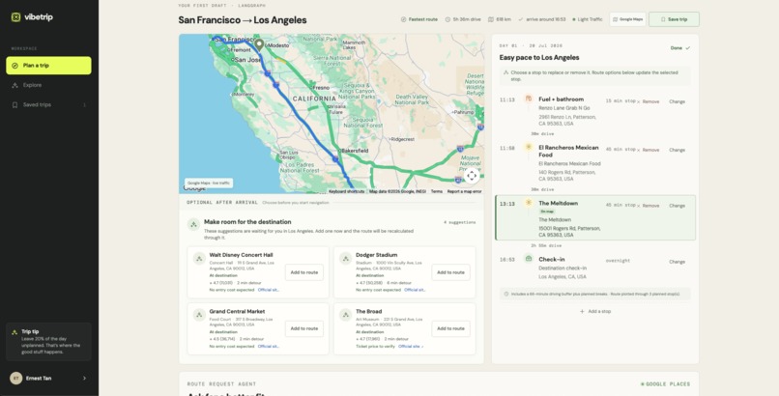Add Dodger Stadium to the route

(x=450, y=272)
